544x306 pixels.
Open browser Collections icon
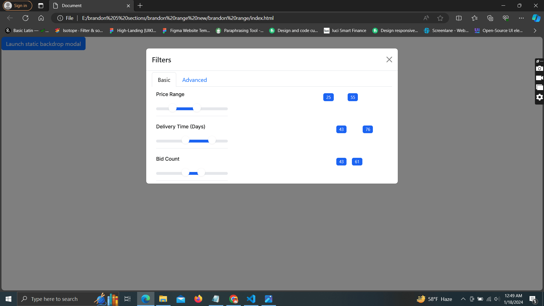[490, 18]
